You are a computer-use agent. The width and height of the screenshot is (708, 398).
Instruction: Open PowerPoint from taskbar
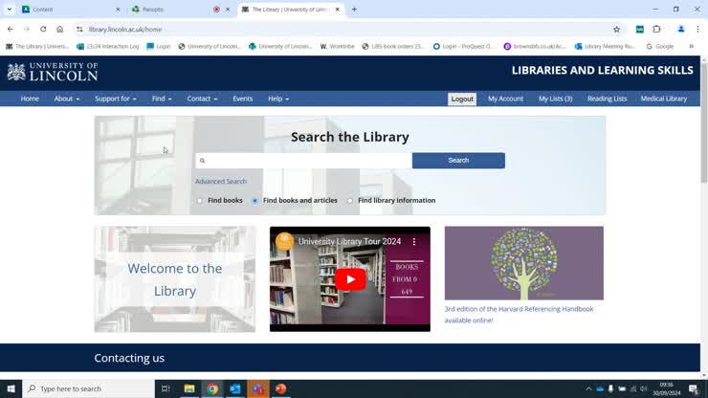281,388
